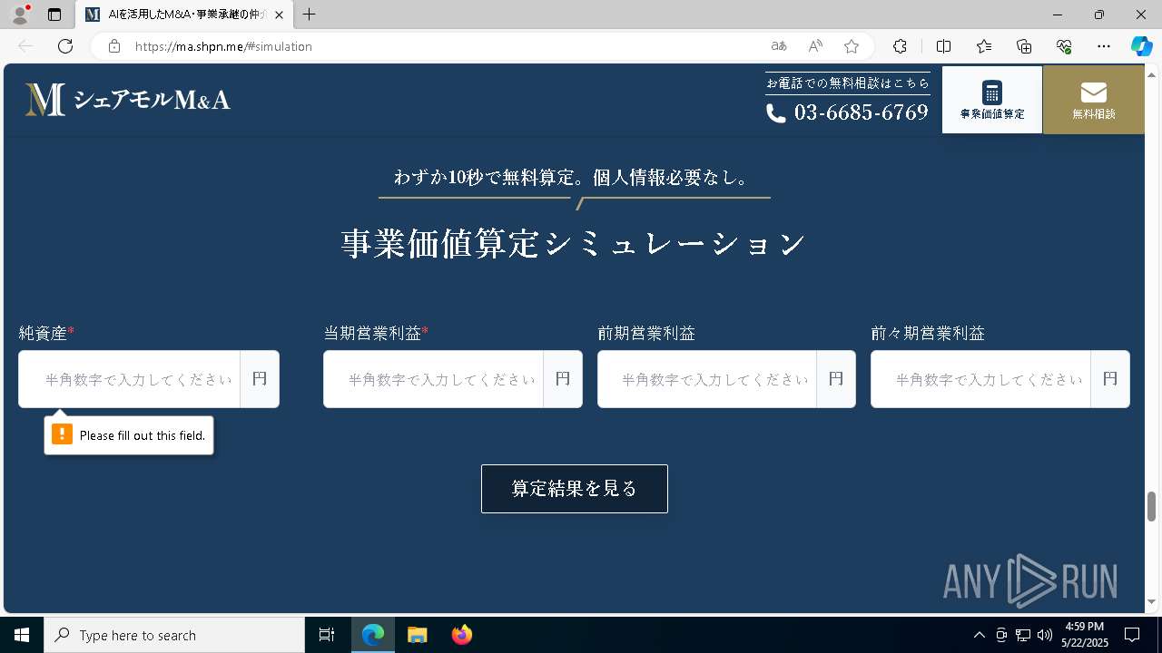Show hidden tray icons chevron
The height and width of the screenshot is (653, 1162).
coord(979,635)
